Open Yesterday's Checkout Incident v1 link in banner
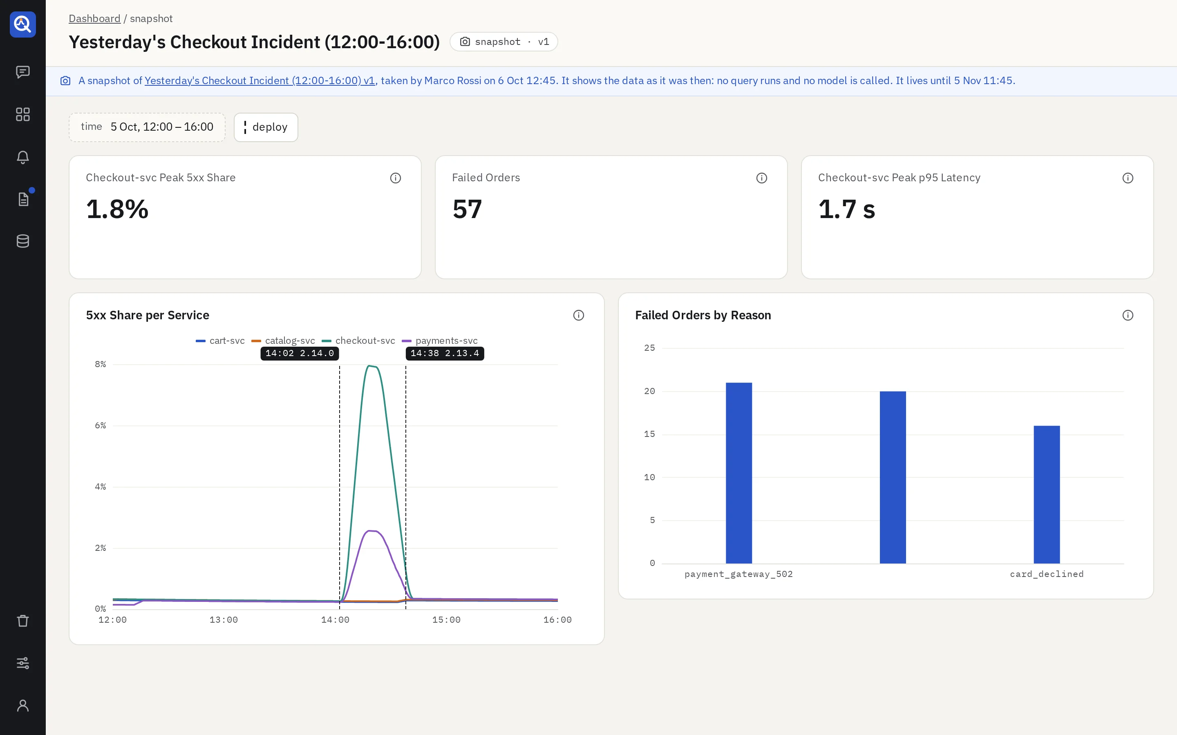Screen dimensions: 1177x735 pyautogui.click(x=260, y=81)
